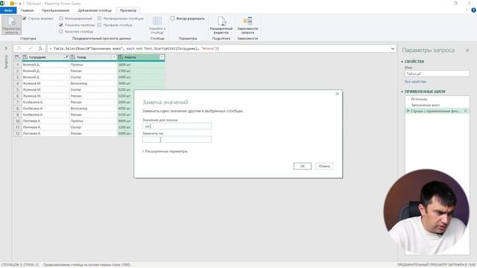This screenshot has height=268, width=477.
Task: Click the smiley feedback icon in title bar
Action: (x=12, y=3)
